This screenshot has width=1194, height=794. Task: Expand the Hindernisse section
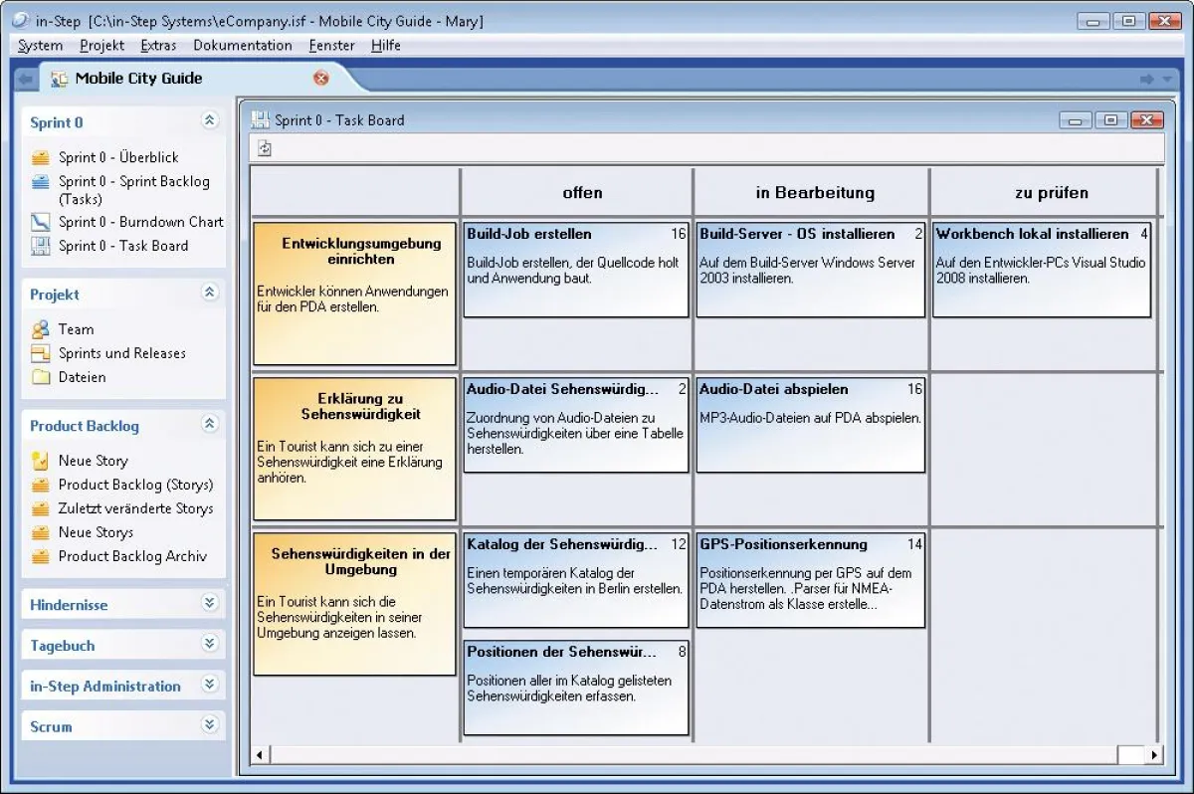tap(209, 603)
